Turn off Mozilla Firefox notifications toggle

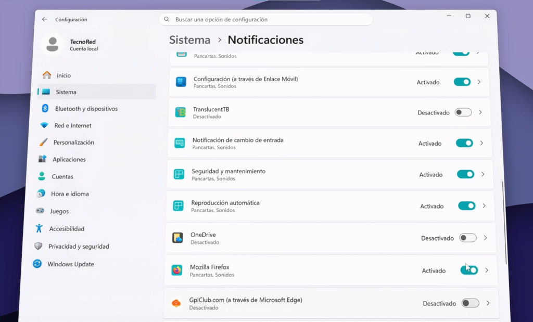[x=469, y=271]
